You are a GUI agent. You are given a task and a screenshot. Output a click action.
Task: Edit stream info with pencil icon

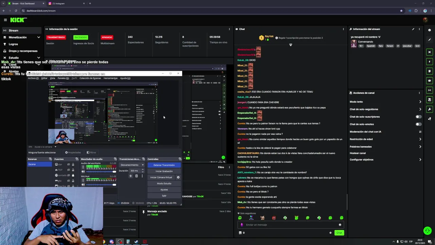(x=413, y=29)
